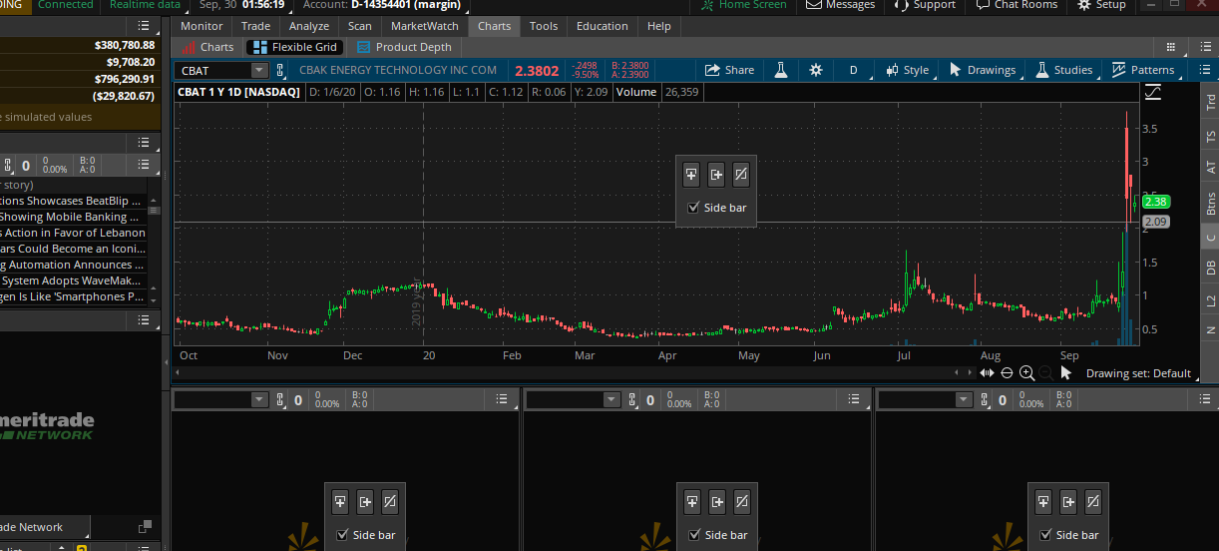1219x551 pixels.
Task: Uncheck Side bar in main chart popup
Action: [x=694, y=208]
